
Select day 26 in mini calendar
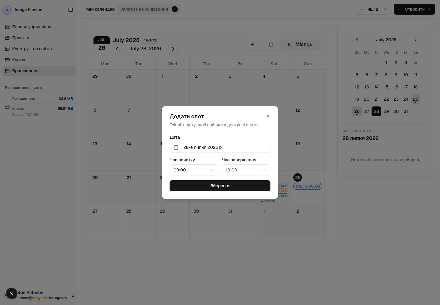pyautogui.click(x=357, y=111)
